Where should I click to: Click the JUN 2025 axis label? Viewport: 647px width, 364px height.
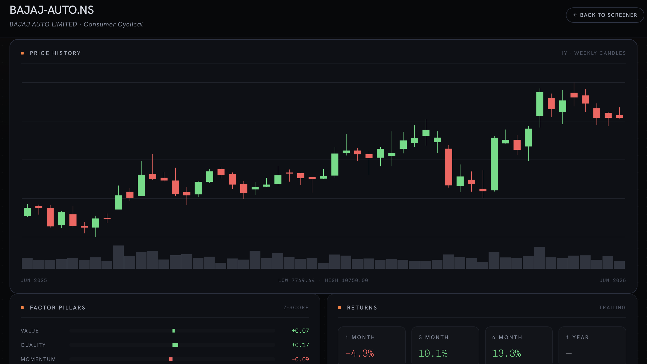click(x=34, y=280)
